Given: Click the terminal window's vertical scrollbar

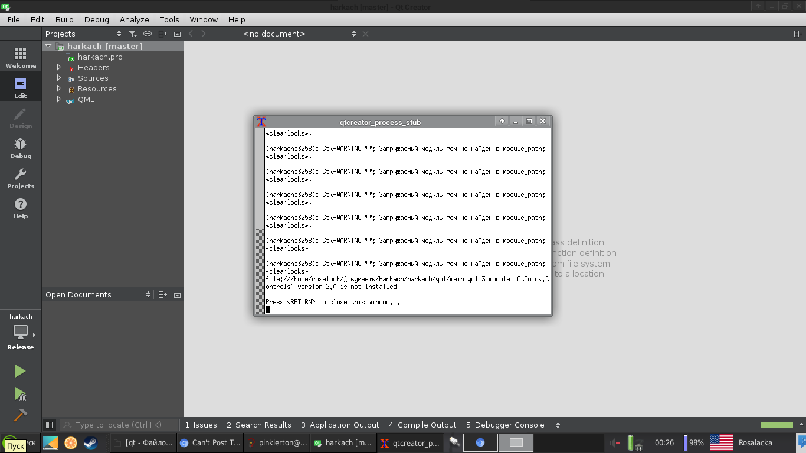Looking at the screenshot, I should point(260,221).
